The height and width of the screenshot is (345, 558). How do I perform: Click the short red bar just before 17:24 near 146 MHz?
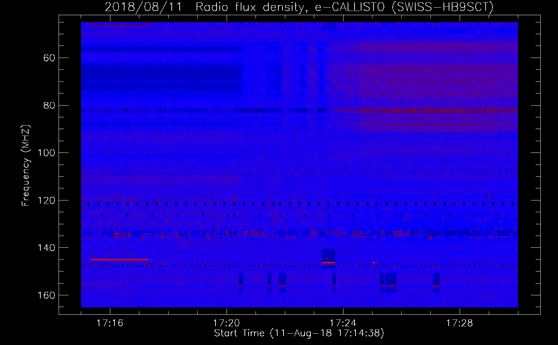(328, 263)
